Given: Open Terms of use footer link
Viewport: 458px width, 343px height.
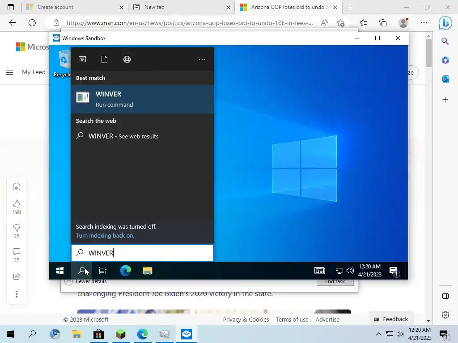Looking at the screenshot, I should click(292, 319).
